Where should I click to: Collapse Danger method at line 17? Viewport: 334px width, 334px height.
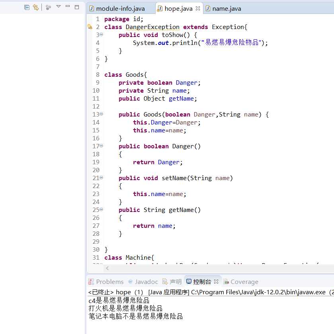[x=102, y=146]
